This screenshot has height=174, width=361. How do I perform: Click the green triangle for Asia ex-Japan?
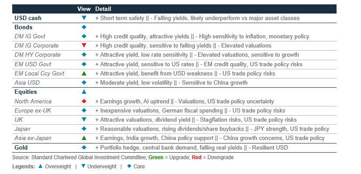point(84,138)
